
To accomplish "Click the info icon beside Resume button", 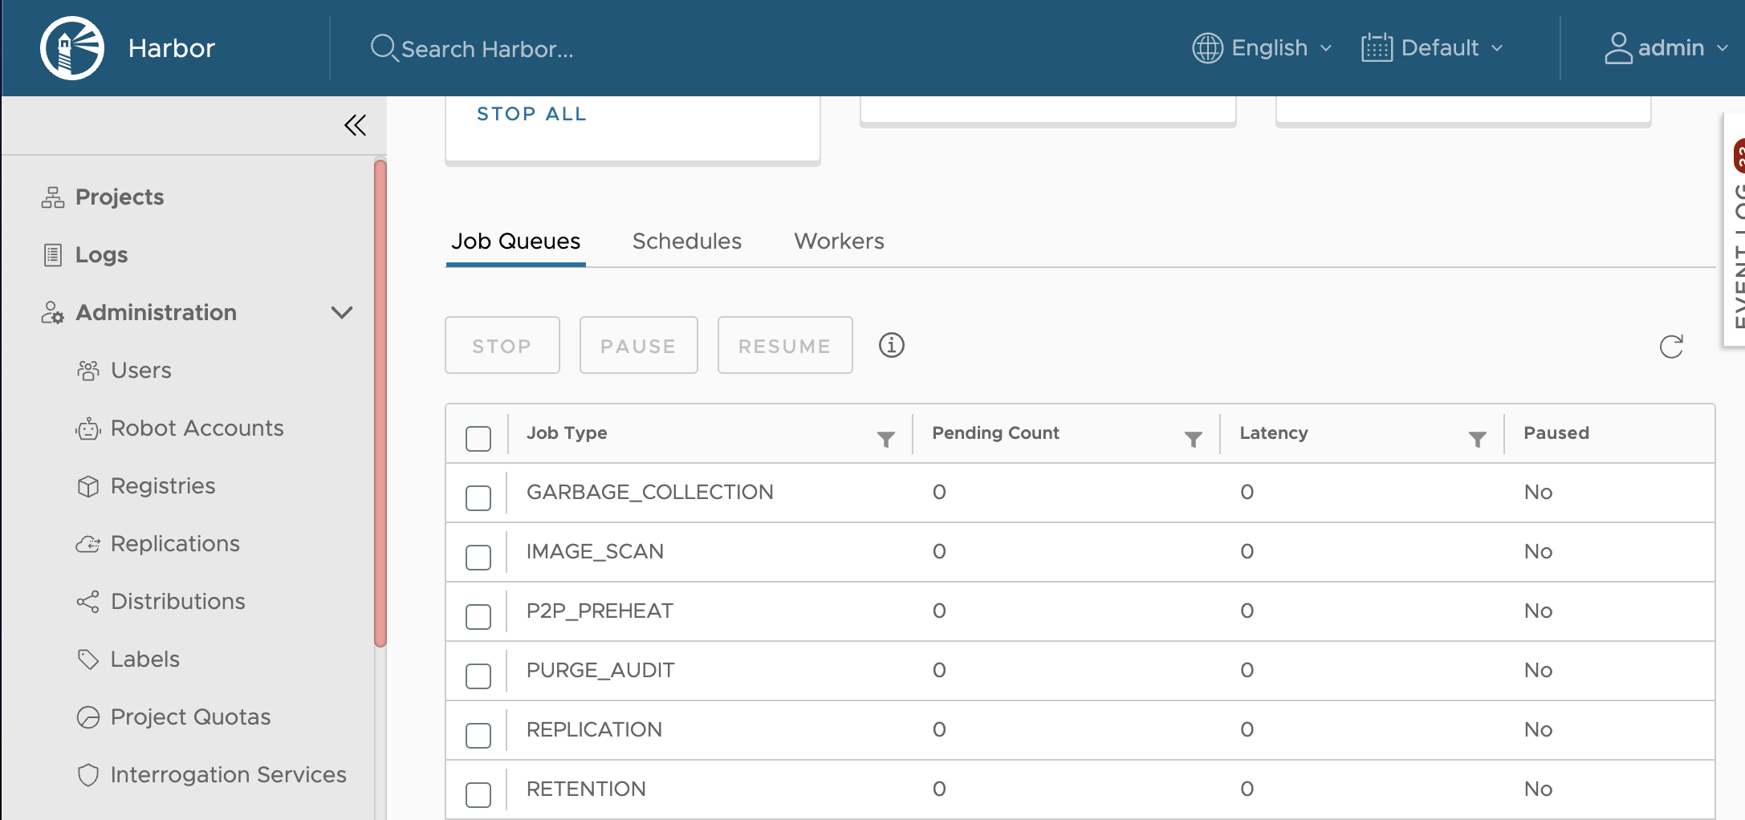I will click(891, 345).
